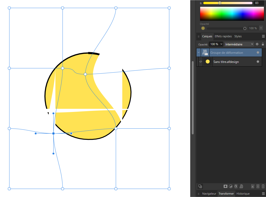
Task: Click the B slider knob
Action: 220,3
